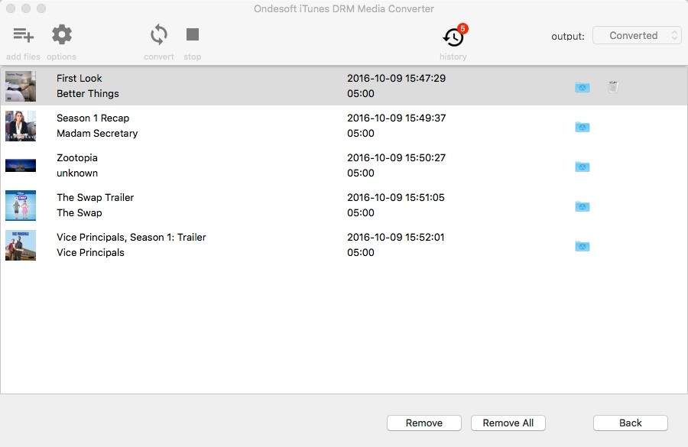This screenshot has height=447, width=688.
Task: Click the red history badge showing 5
Action: point(462,28)
